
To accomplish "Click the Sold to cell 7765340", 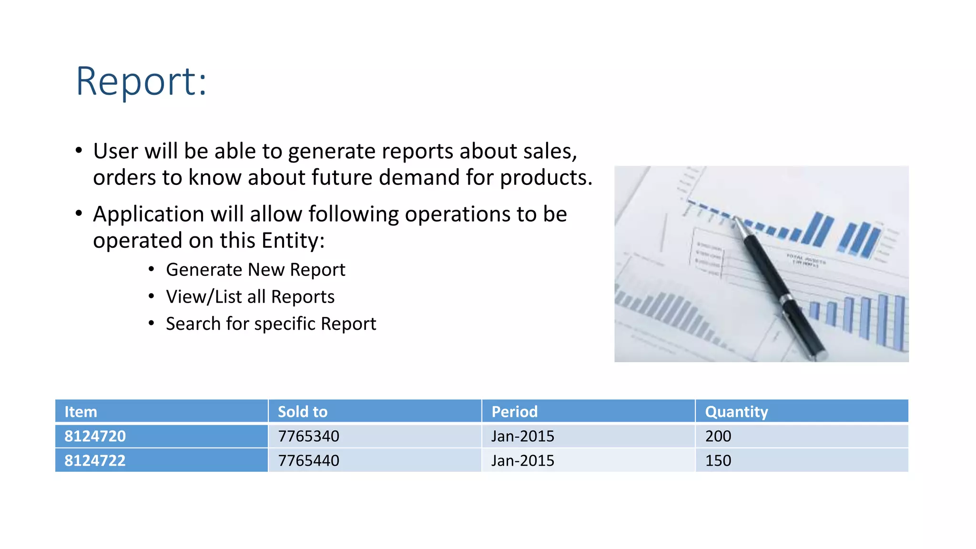I will pyautogui.click(x=309, y=436).
